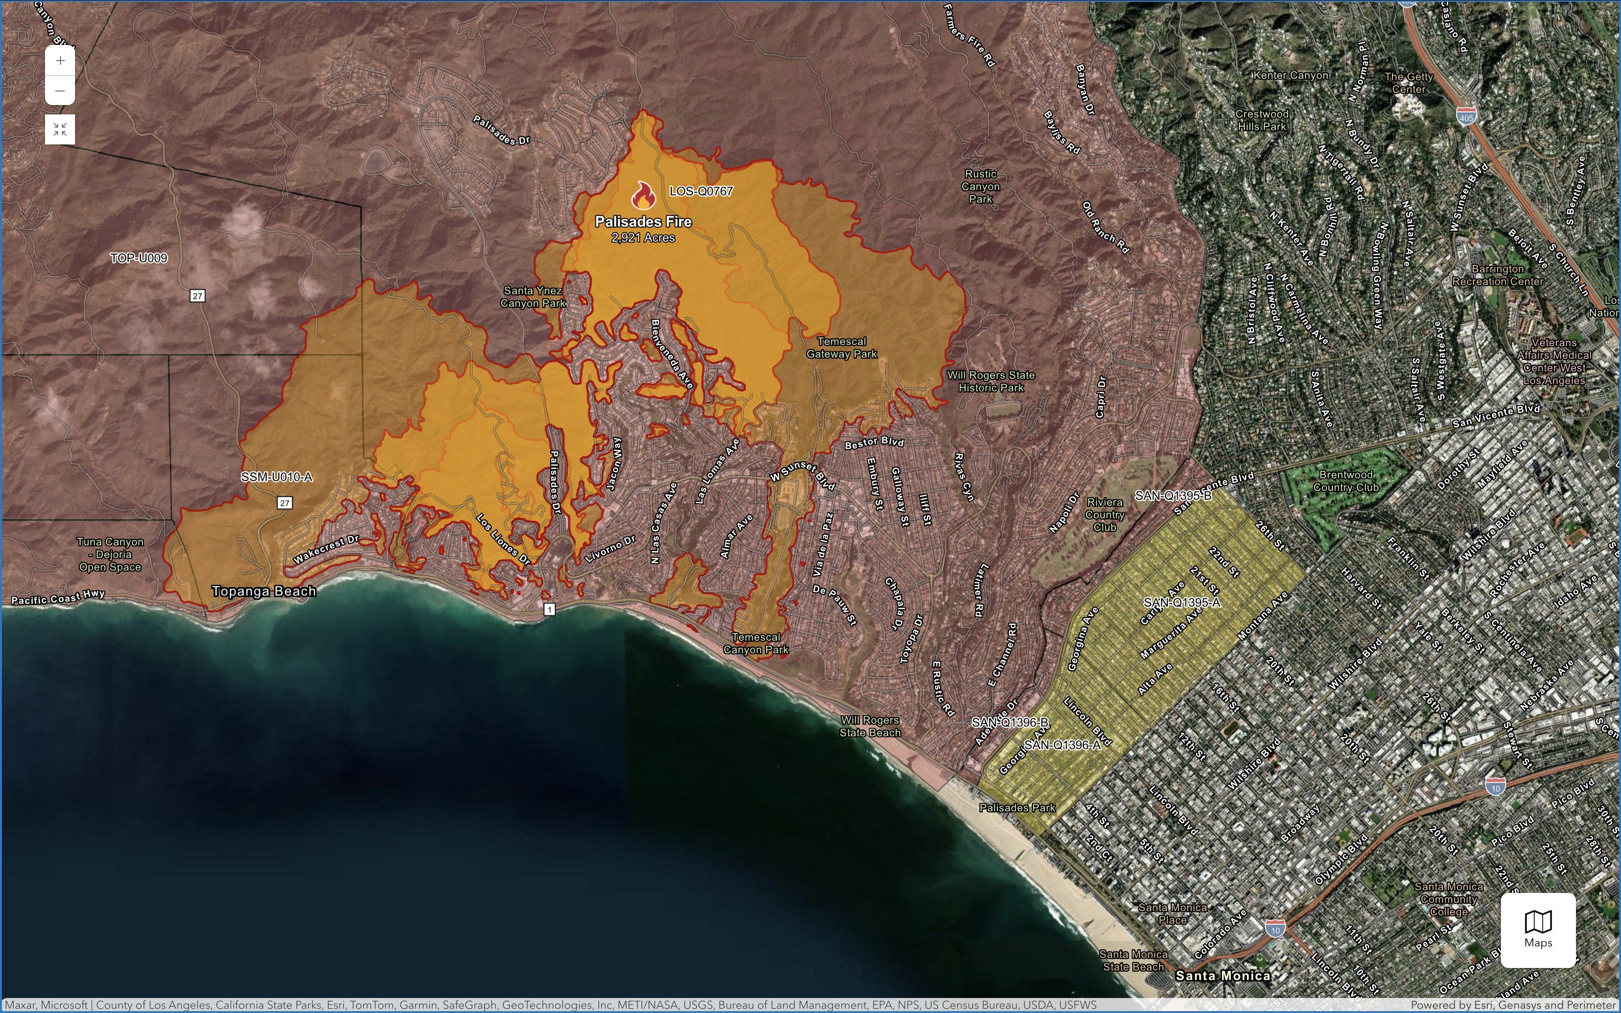Click Route 27 shield near SSM-U010-A

coord(285,503)
